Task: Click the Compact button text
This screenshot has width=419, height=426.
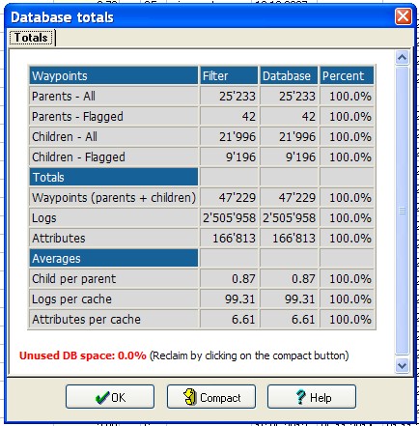Action: point(220,398)
